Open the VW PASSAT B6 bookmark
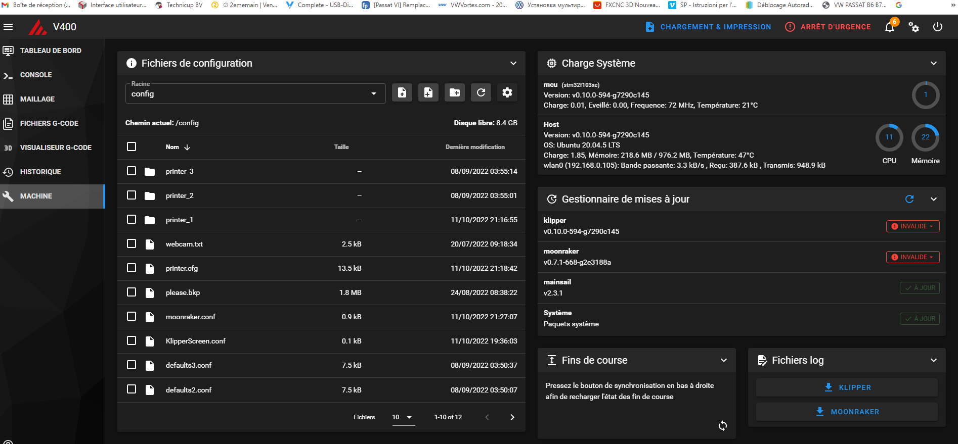This screenshot has height=444, width=958. coord(855,5)
